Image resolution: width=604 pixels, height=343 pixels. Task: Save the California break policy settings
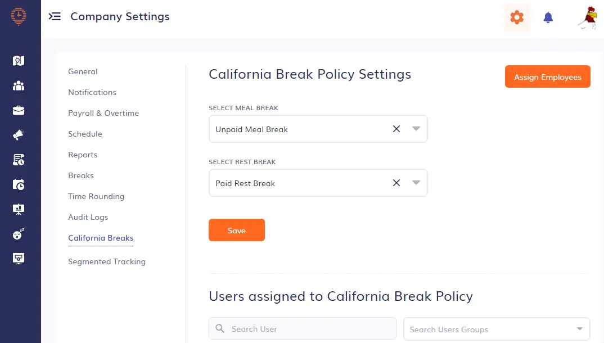236,230
